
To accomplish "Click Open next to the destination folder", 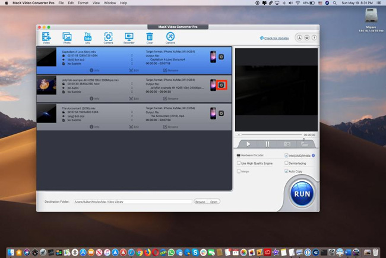I will [x=214, y=202].
